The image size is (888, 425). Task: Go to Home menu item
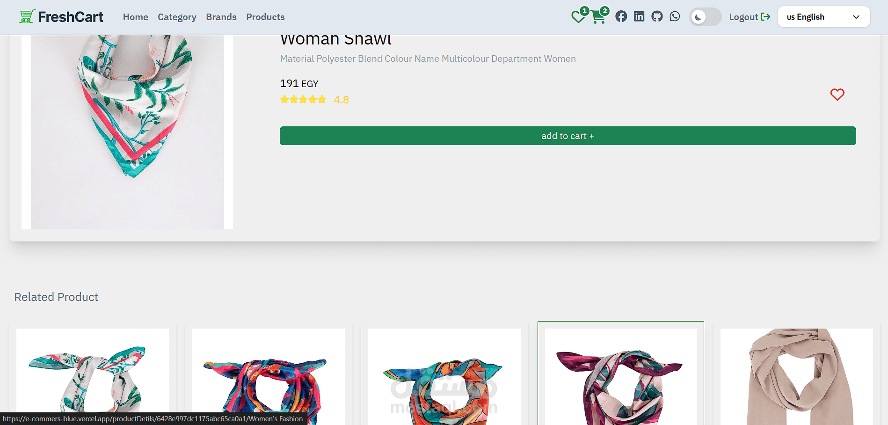(135, 17)
